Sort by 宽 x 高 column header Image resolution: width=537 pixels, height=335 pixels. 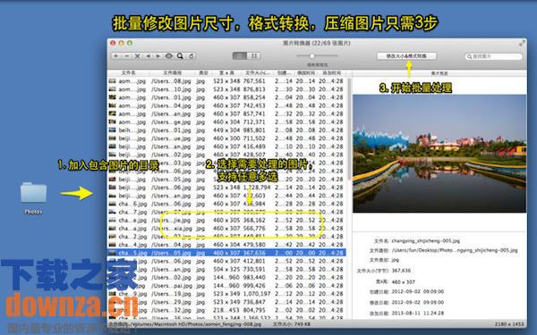(226, 73)
